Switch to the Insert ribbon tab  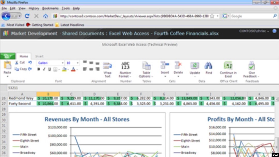pos(39,56)
